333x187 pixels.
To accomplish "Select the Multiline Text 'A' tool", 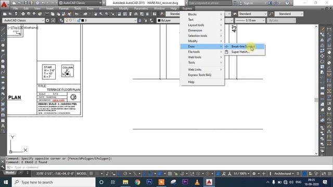I will [x=3, y=126].
